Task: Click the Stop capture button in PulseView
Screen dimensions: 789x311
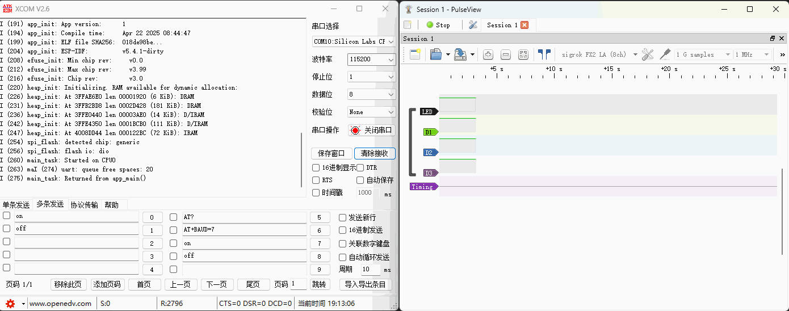Action: click(438, 25)
